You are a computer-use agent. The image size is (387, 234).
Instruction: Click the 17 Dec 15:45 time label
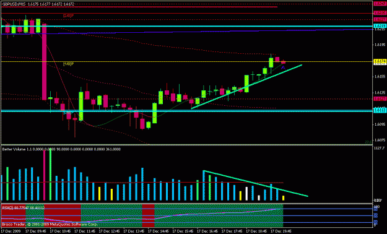click(x=183, y=232)
